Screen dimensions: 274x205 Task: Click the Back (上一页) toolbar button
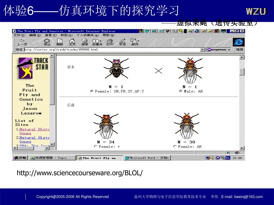[x=22, y=42]
